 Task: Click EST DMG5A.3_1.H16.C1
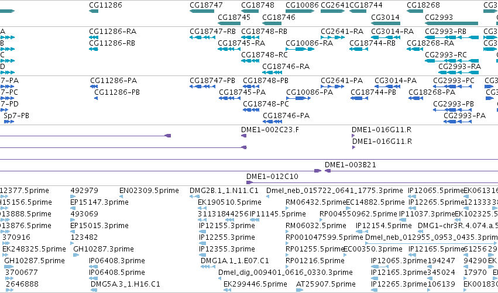tap(125, 284)
